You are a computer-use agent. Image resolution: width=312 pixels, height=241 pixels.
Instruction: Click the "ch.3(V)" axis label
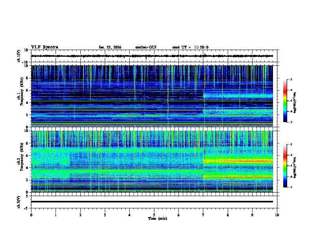[19, 202]
